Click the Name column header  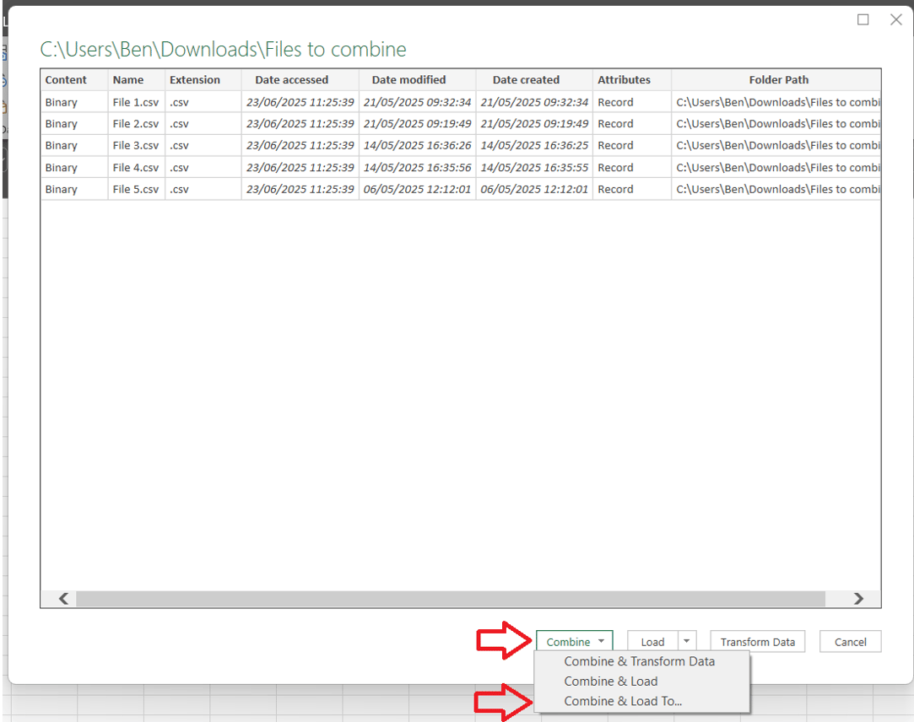pos(128,79)
